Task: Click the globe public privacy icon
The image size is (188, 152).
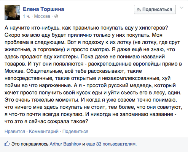Action: coord(56,16)
